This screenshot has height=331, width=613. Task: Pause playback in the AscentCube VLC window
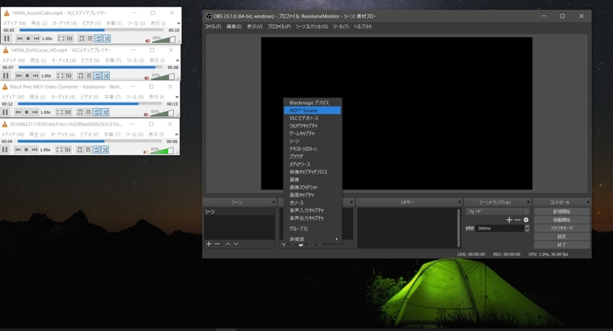pos(7,39)
